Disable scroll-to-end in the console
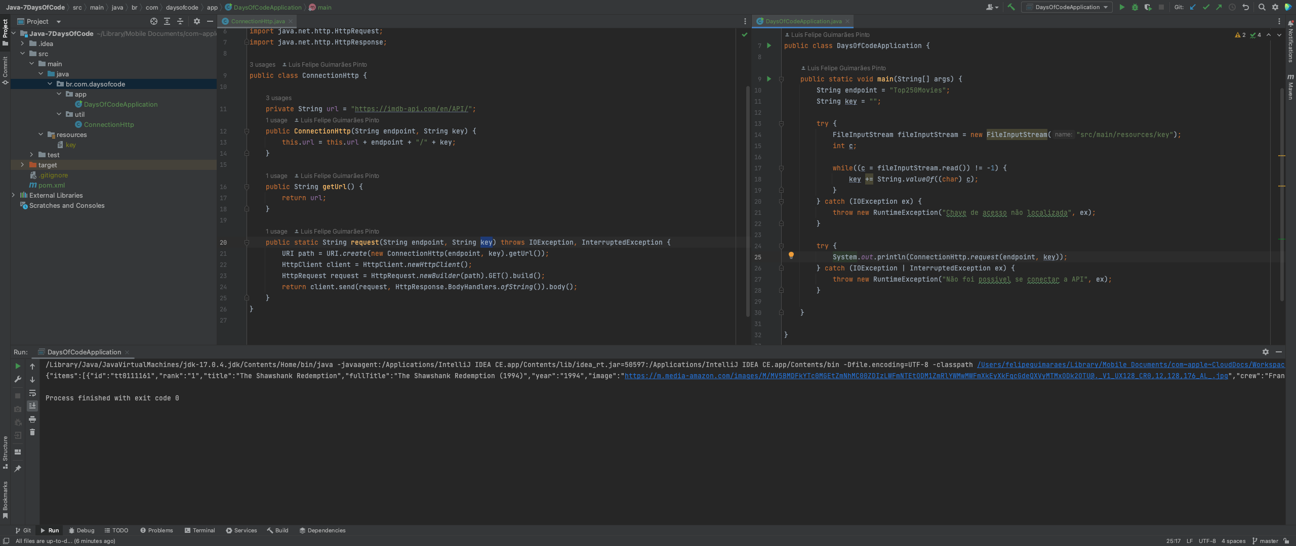The image size is (1296, 546). coord(32,405)
